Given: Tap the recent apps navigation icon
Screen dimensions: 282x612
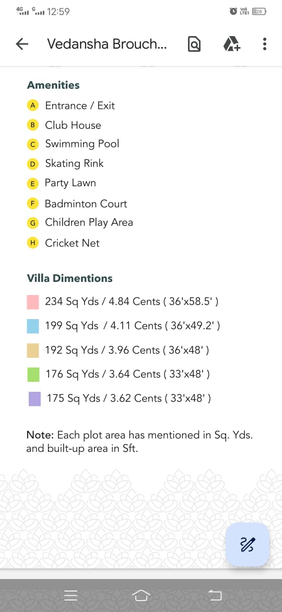Looking at the screenshot, I should point(71,595).
